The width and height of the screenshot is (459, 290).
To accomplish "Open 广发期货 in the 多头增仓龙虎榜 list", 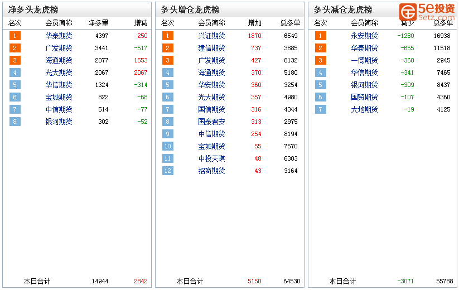I will pos(211,60).
